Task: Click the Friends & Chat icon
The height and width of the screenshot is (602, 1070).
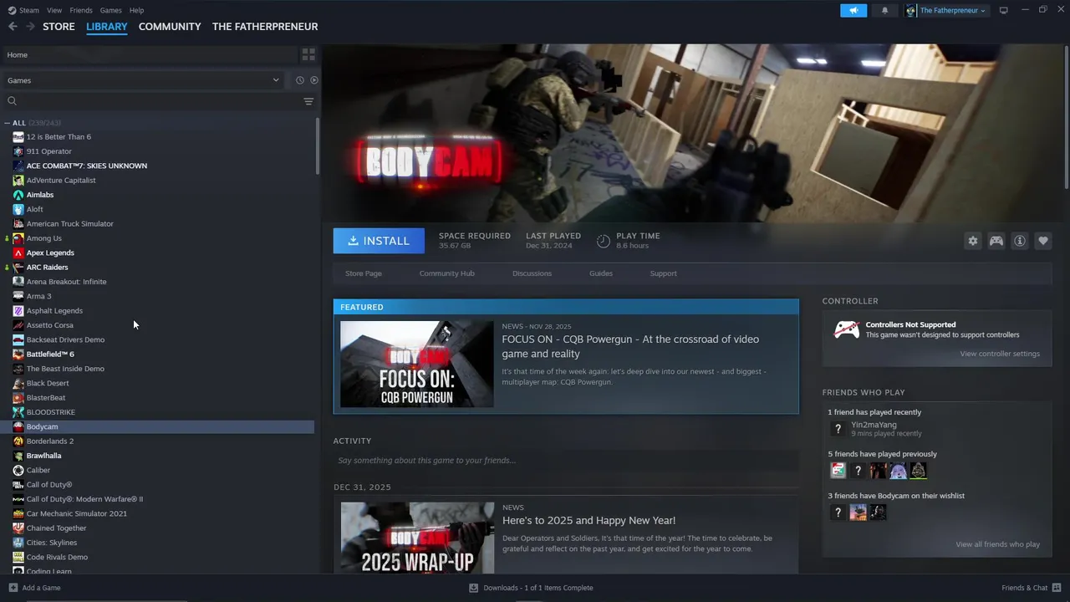Action: pos(1057,588)
